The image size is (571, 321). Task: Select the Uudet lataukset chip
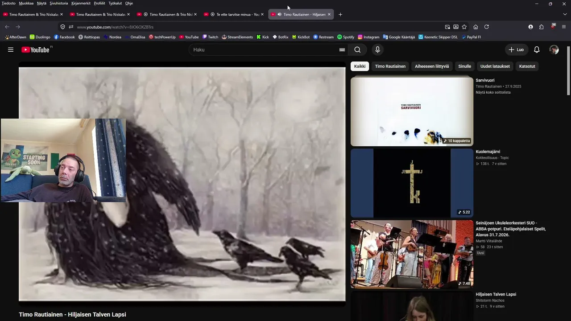(495, 66)
